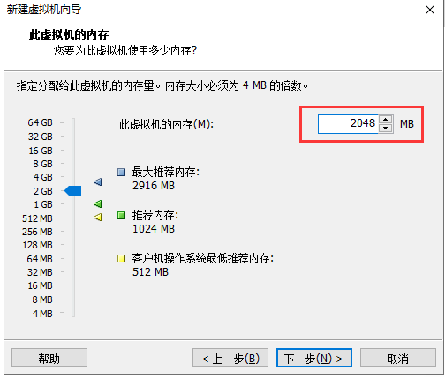Click the yellow square legend for 客户机操作系统最低推荐内存

pyautogui.click(x=121, y=258)
